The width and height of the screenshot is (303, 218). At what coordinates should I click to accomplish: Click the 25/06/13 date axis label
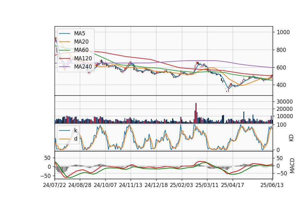point(272,185)
